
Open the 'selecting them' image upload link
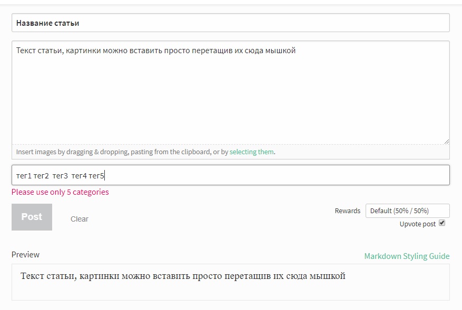tap(252, 152)
